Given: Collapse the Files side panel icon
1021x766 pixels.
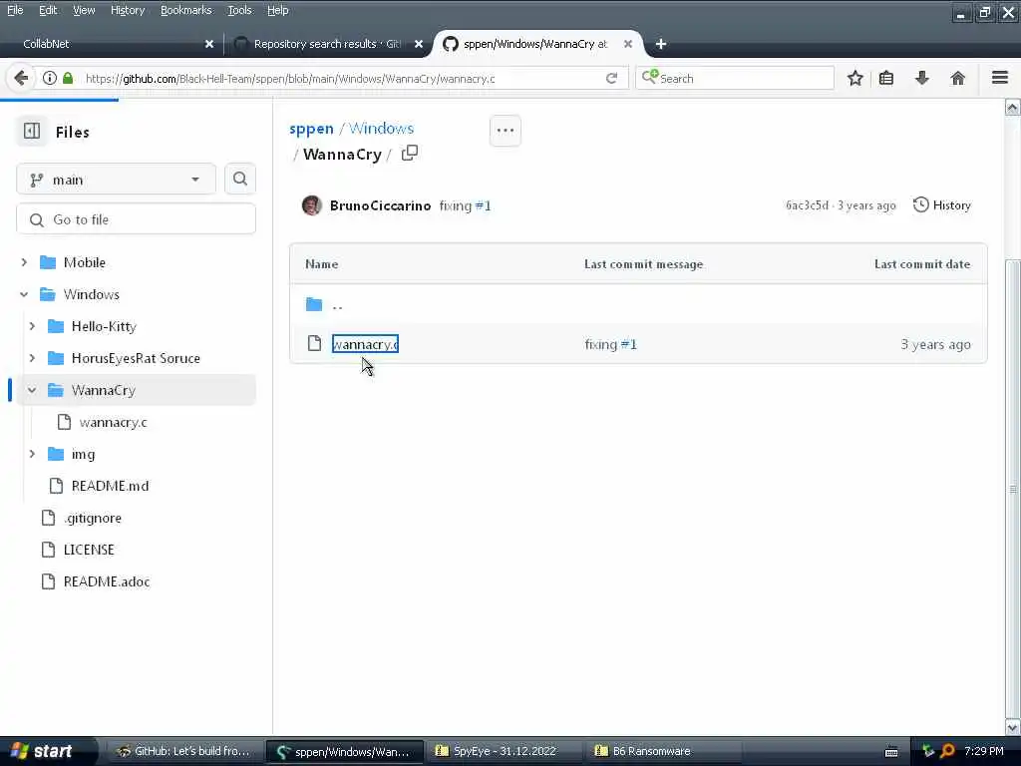Looking at the screenshot, I should point(32,131).
